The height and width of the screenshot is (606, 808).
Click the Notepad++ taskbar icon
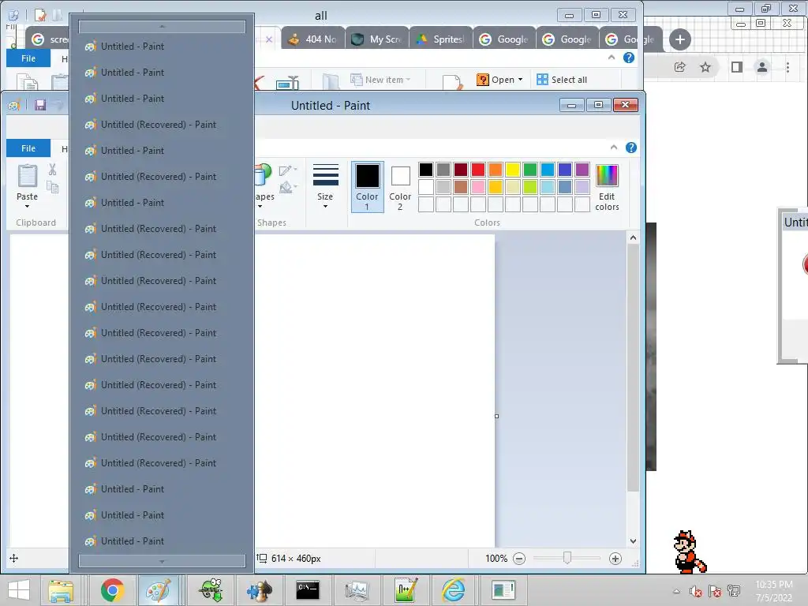pos(406,590)
